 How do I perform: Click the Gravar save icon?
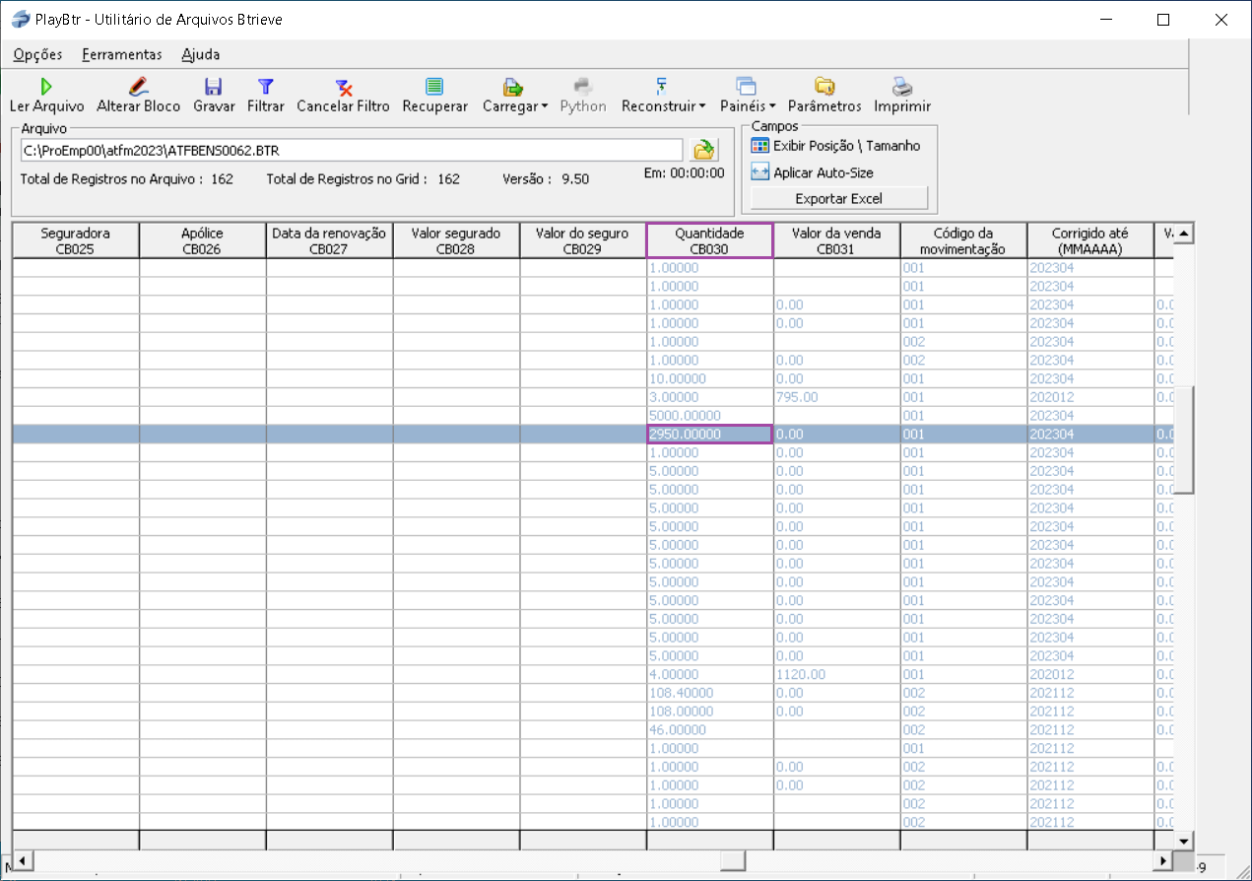pyautogui.click(x=213, y=87)
